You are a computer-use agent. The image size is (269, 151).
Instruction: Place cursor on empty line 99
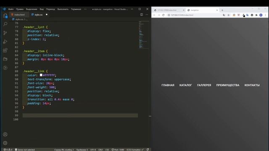(x=80, y=115)
